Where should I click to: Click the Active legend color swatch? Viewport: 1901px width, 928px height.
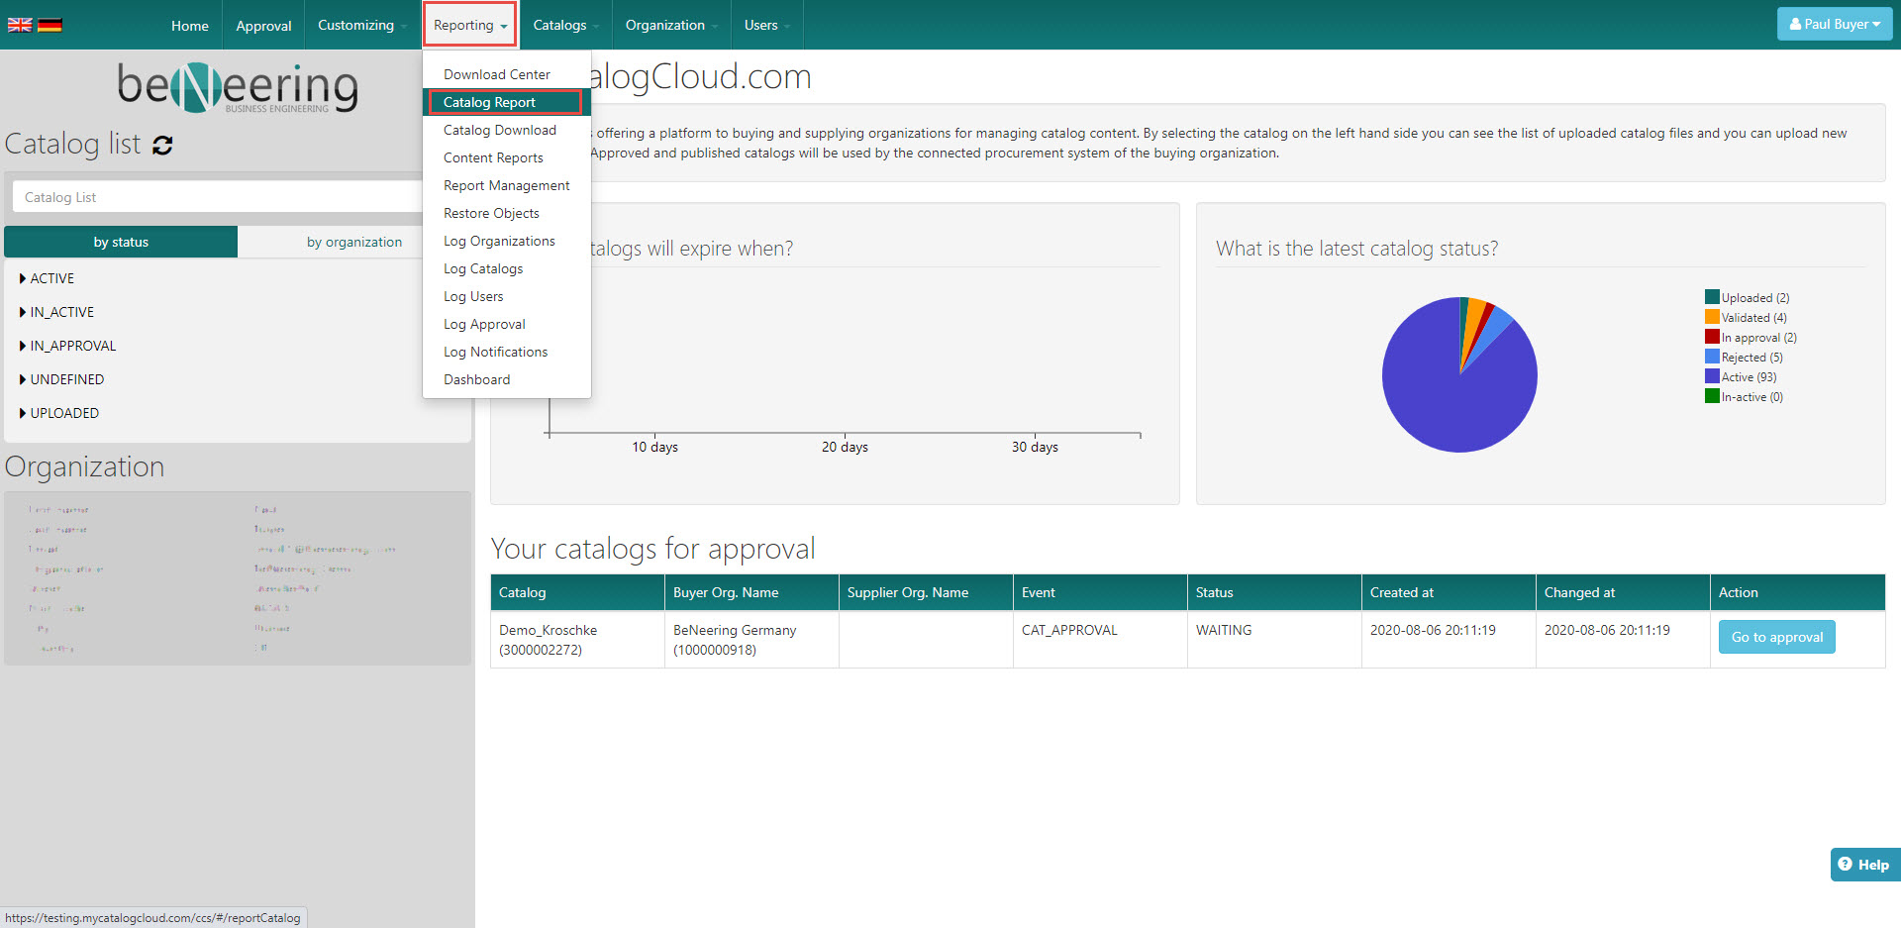coord(1711,376)
